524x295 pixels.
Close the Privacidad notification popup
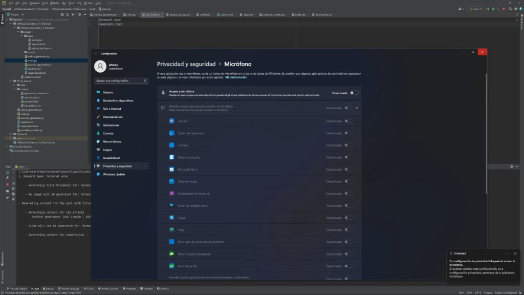tap(515, 254)
